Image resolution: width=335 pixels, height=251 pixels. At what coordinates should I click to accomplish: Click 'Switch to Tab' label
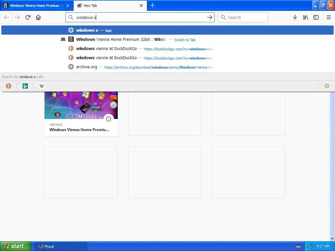[x=185, y=40]
